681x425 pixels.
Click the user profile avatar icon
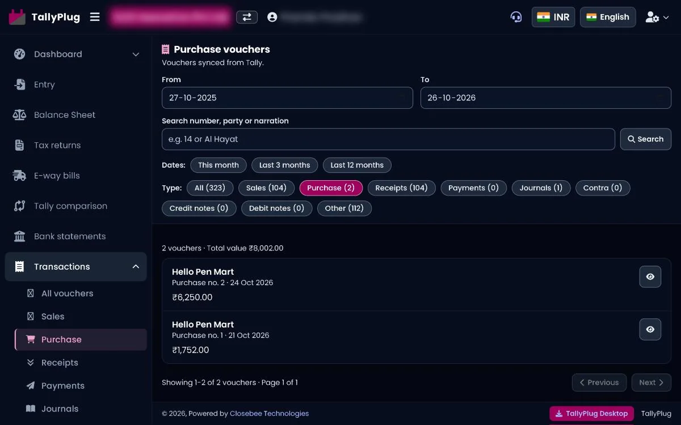[272, 17]
